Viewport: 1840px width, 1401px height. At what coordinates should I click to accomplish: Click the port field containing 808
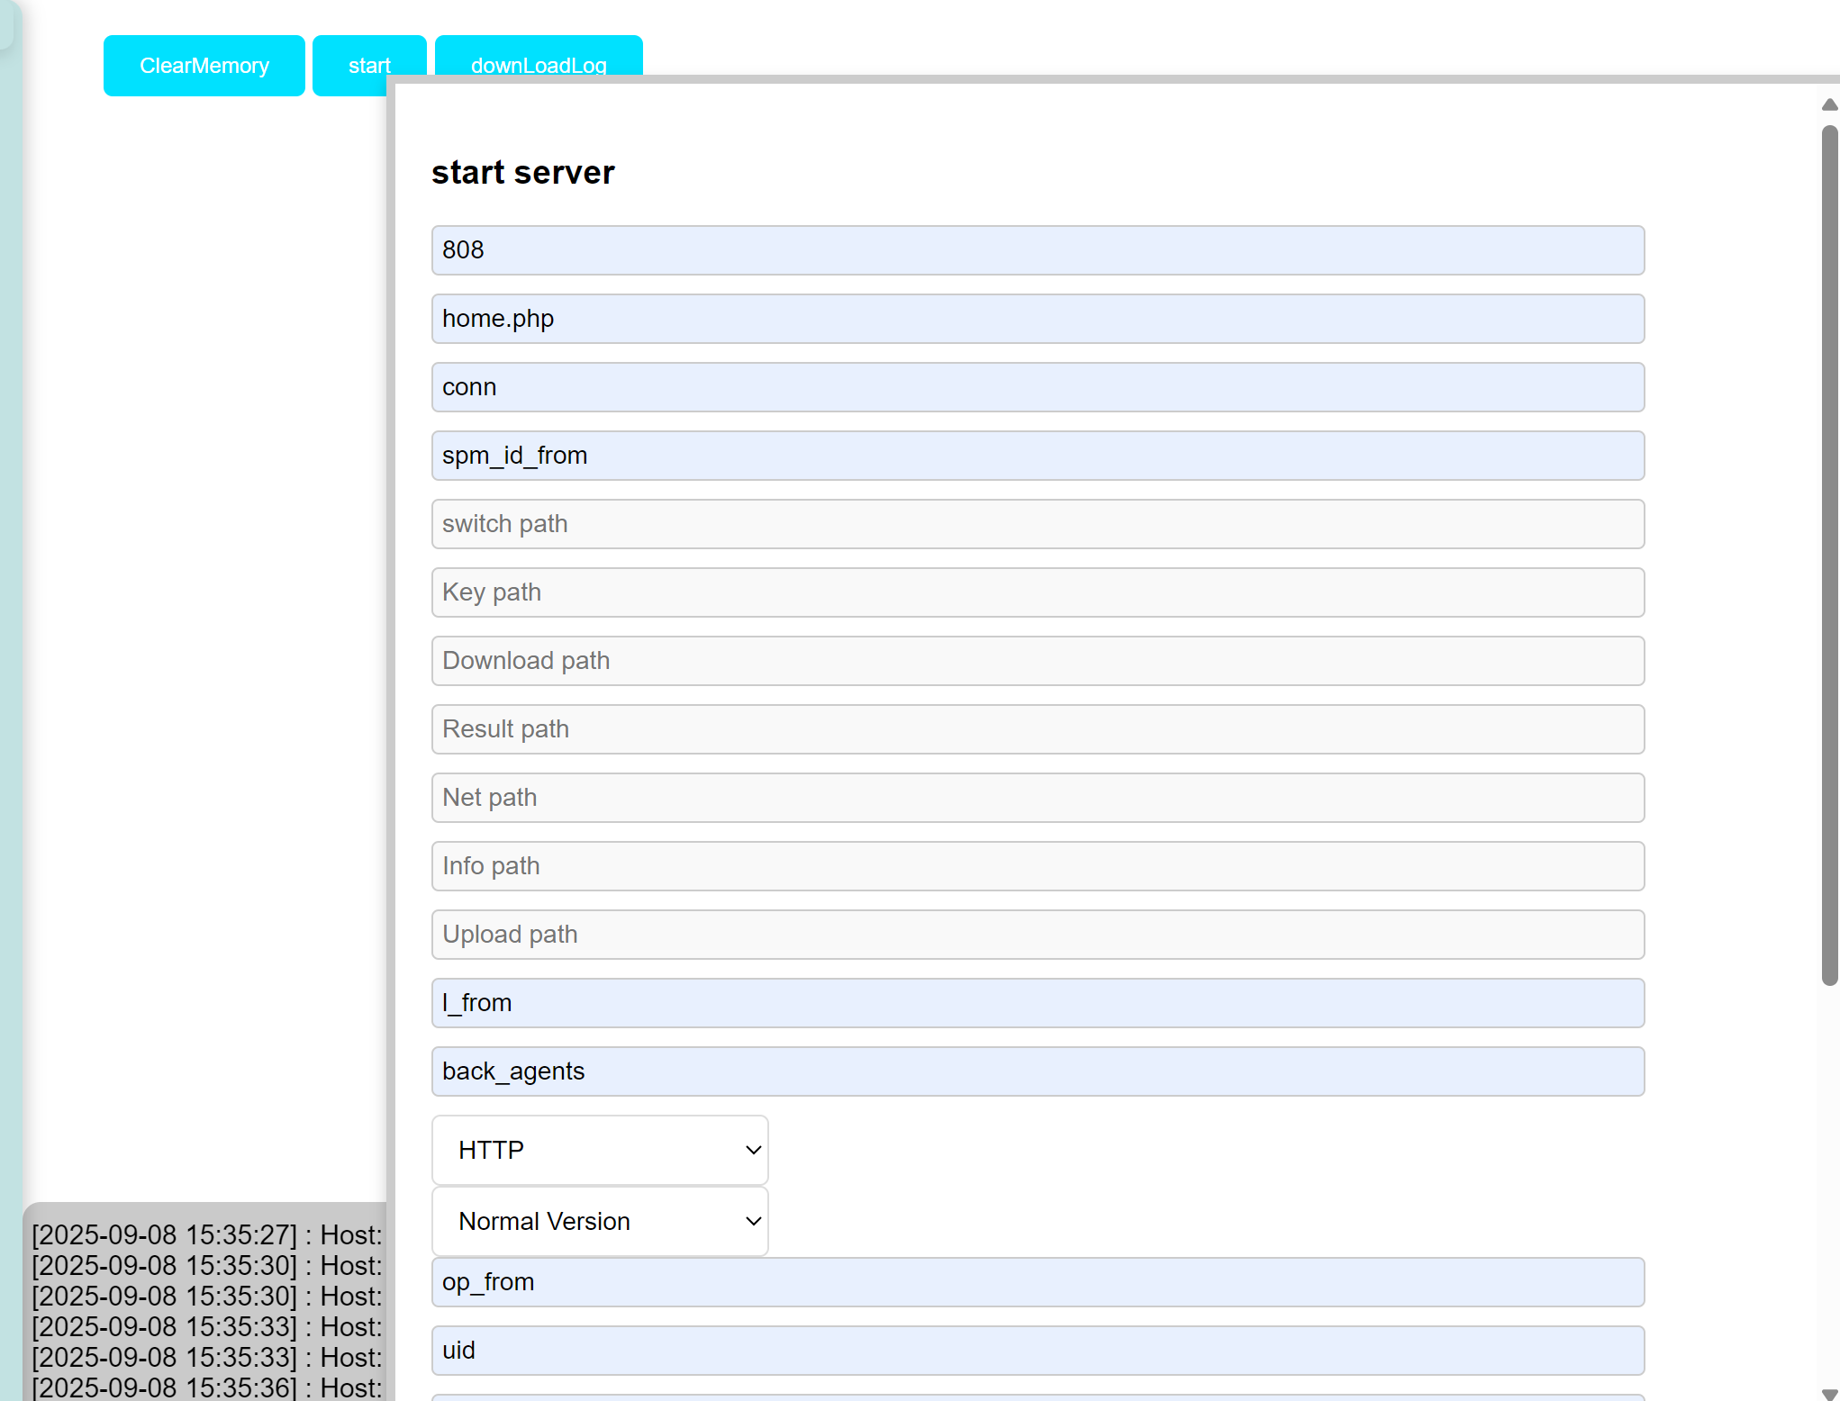coord(1038,250)
